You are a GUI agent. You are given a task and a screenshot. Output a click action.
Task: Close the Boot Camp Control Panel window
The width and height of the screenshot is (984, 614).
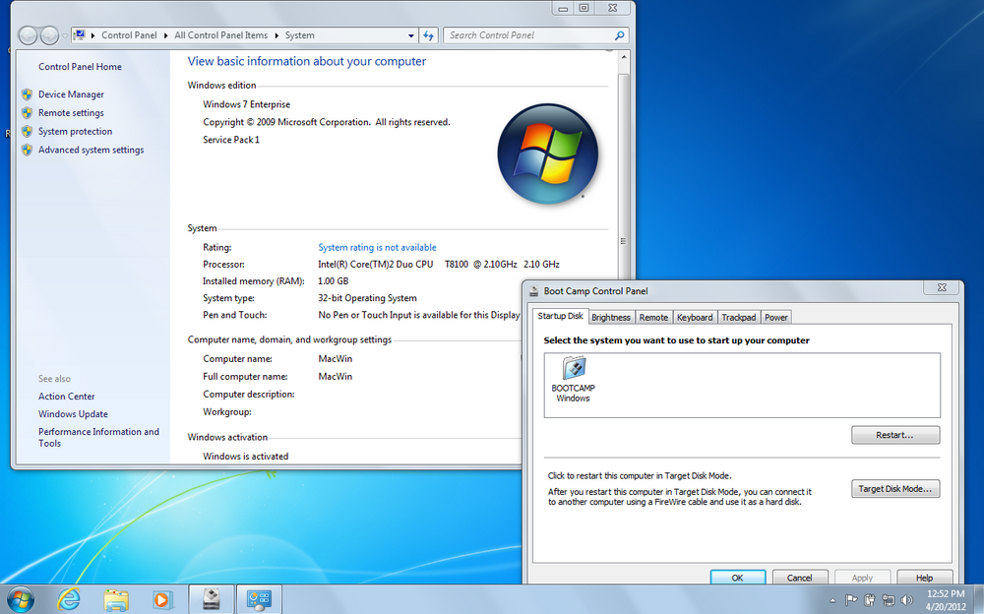942,287
